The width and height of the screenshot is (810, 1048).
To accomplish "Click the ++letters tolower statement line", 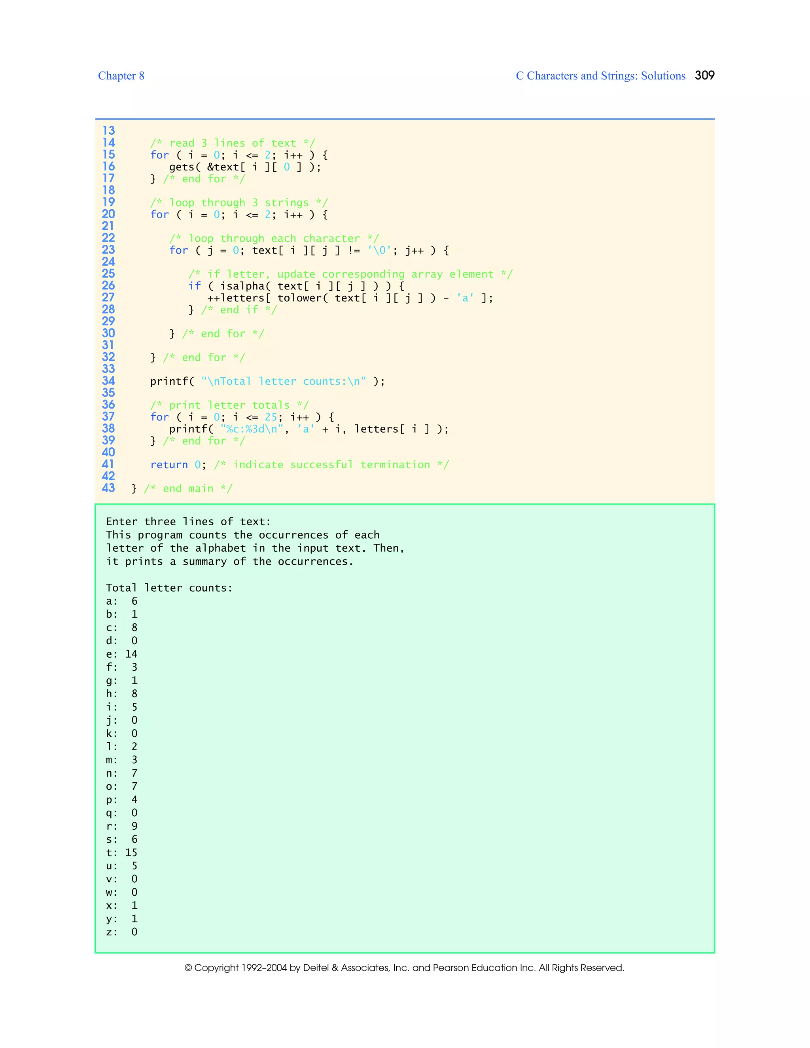I will [x=350, y=298].
